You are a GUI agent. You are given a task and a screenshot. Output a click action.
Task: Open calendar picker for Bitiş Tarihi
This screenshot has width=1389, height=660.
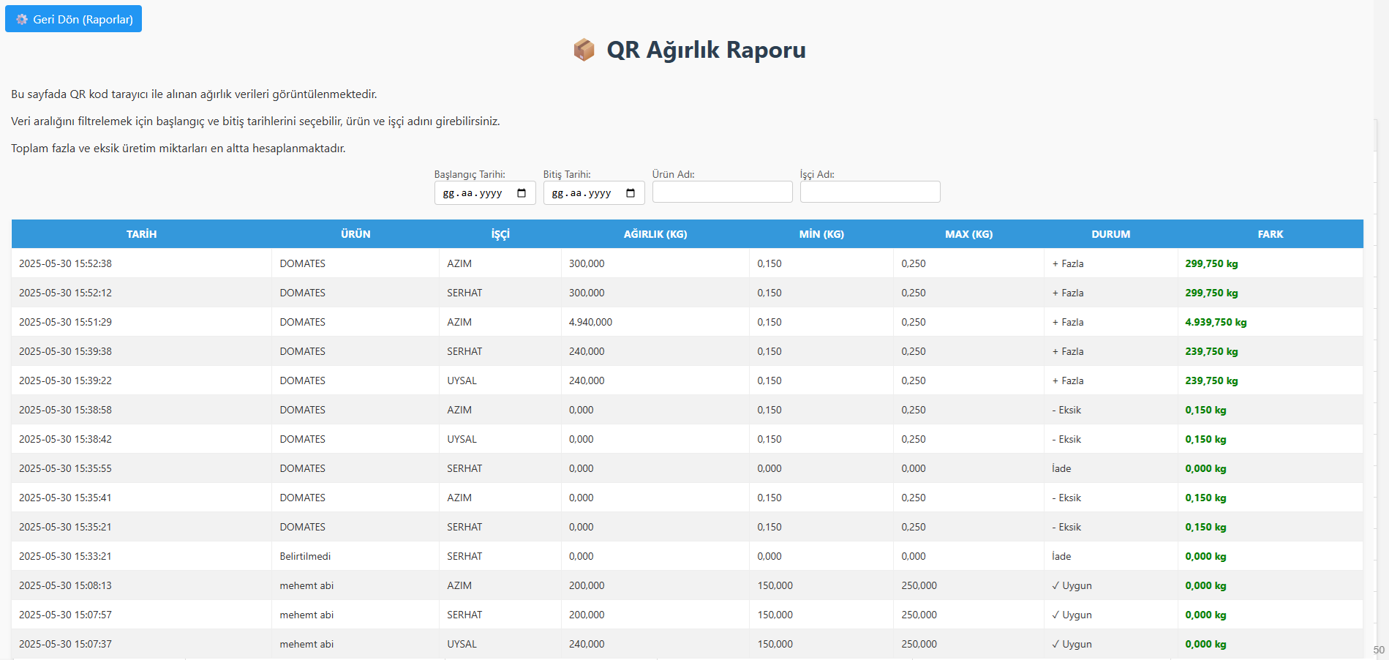coord(630,193)
